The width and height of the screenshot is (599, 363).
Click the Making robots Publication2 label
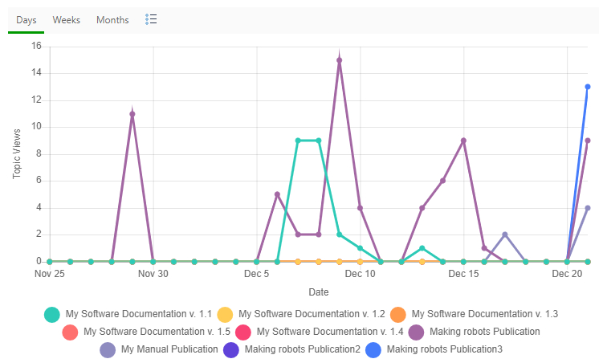coord(302,349)
